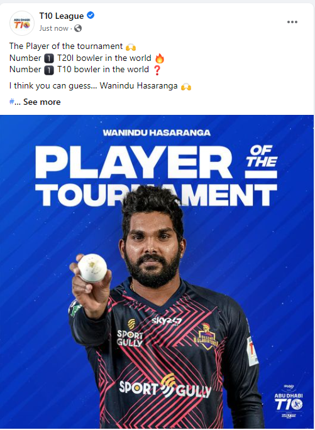The width and height of the screenshot is (315, 430).
Task: Click the raised hands emoji after tournament
Action: (131, 47)
